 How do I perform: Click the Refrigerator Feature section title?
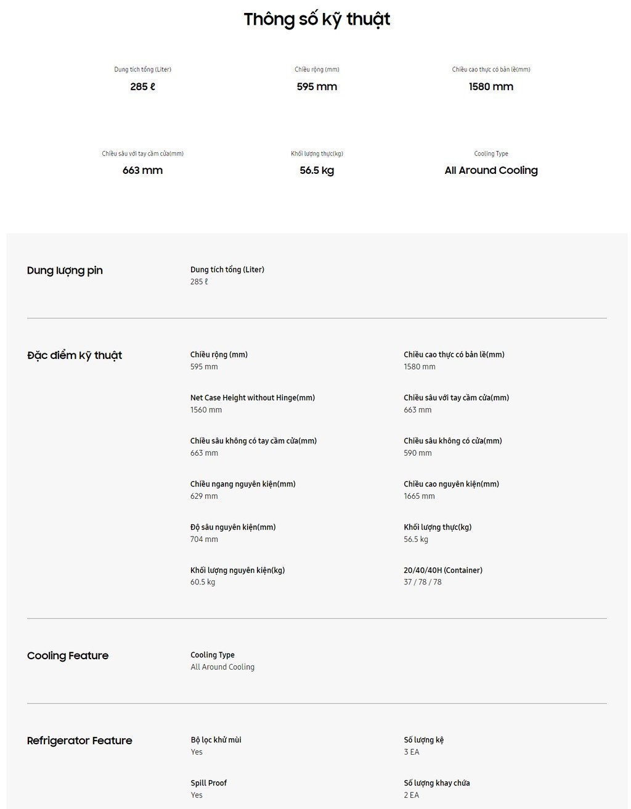79,741
